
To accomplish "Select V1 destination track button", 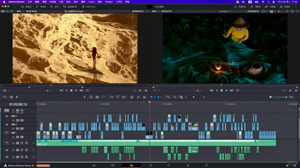I will point(7,133).
